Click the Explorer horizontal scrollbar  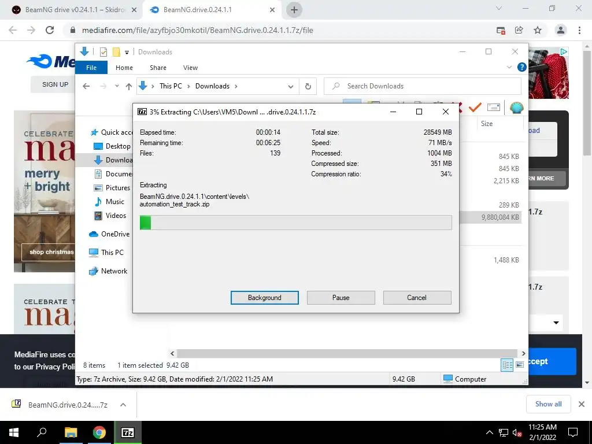pos(347,353)
